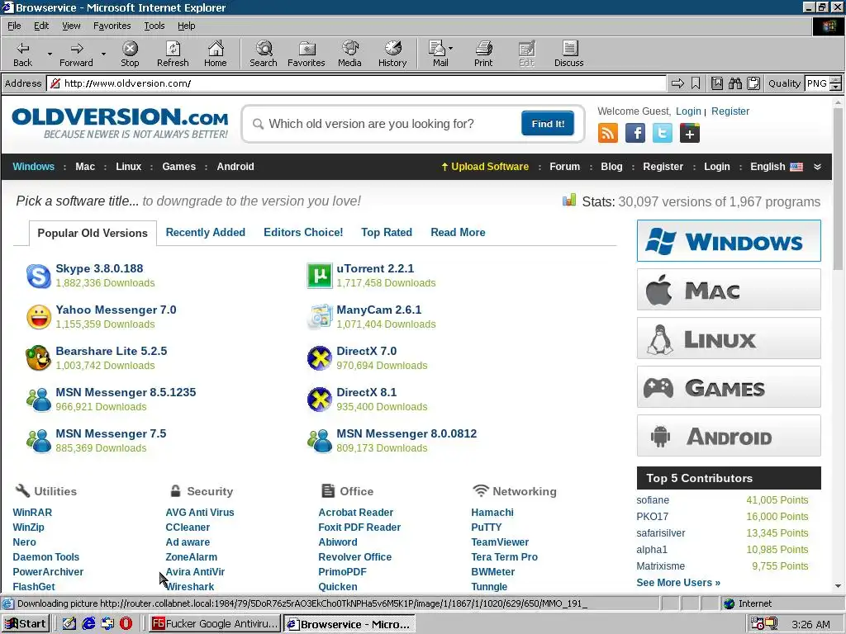Select the Games platform banner

pos(729,387)
